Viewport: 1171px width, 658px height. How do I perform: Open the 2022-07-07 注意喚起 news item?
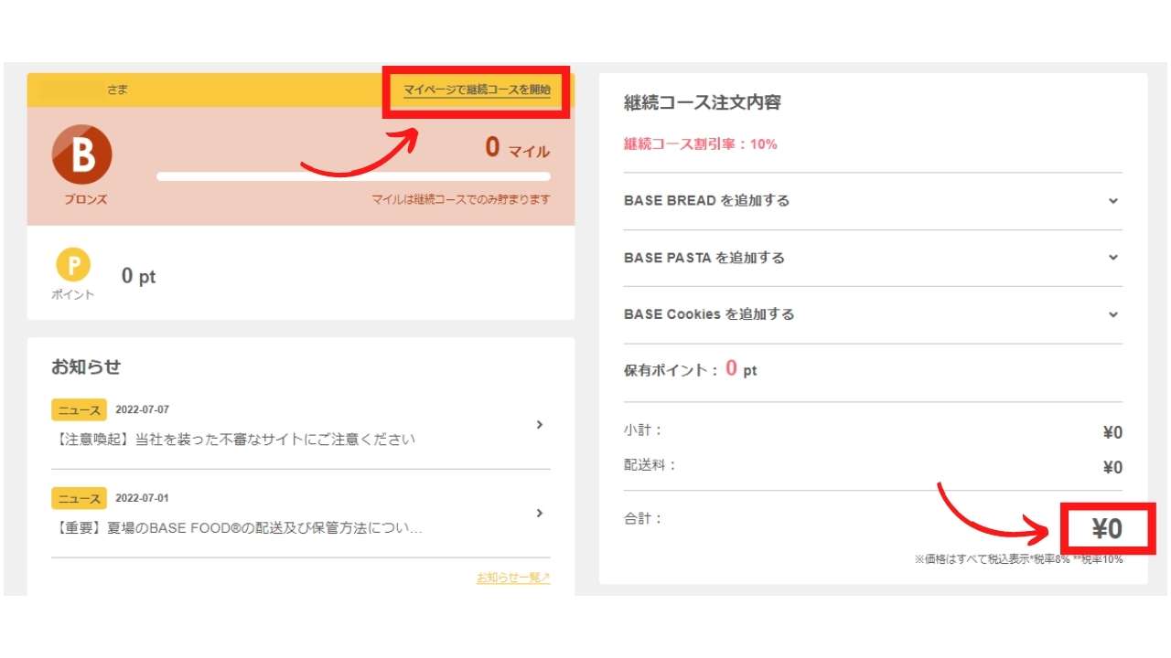click(301, 425)
